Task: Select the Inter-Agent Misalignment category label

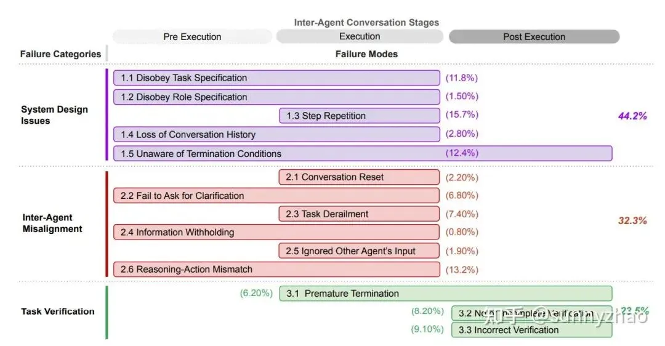Action: (52, 223)
